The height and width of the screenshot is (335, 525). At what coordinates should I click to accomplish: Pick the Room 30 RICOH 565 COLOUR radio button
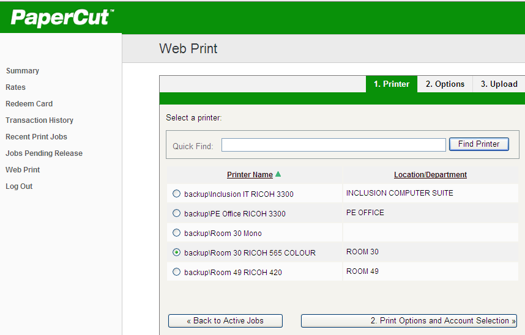(x=177, y=252)
